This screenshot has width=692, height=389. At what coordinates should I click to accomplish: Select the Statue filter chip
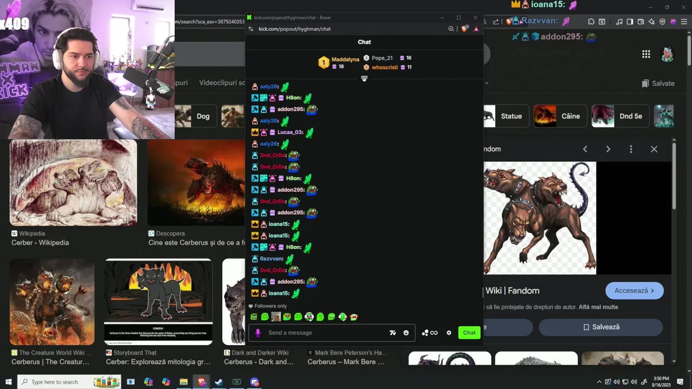pyautogui.click(x=504, y=116)
